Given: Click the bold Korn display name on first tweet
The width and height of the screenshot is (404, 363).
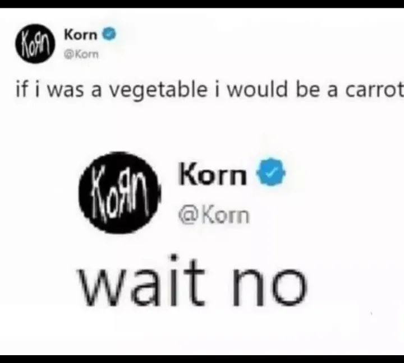Looking at the screenshot, I should [81, 35].
